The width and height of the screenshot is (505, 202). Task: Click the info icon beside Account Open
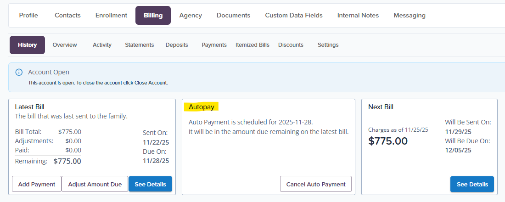19,72
